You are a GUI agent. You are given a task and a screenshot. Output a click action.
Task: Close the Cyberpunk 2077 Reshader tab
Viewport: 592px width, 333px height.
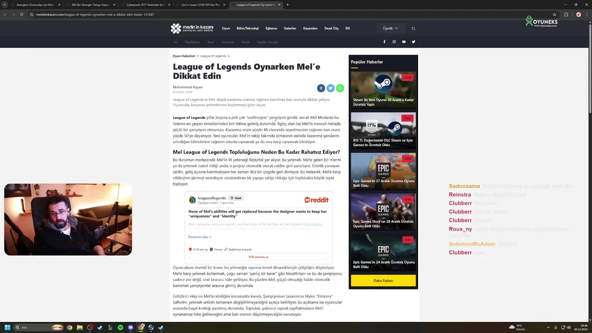coord(169,5)
